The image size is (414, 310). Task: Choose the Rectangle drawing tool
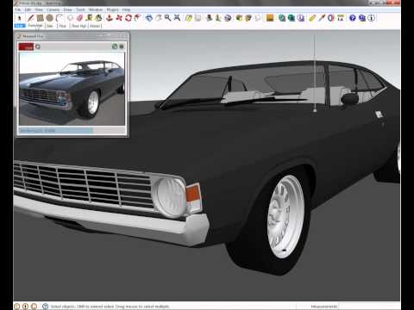[x=40, y=18]
